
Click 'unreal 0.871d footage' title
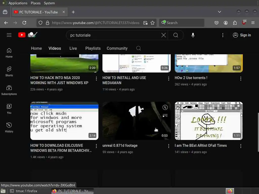click(x=120, y=145)
